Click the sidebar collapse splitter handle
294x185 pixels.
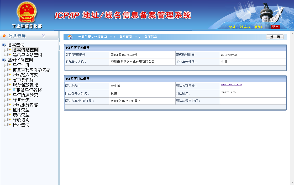click(x=59, y=44)
